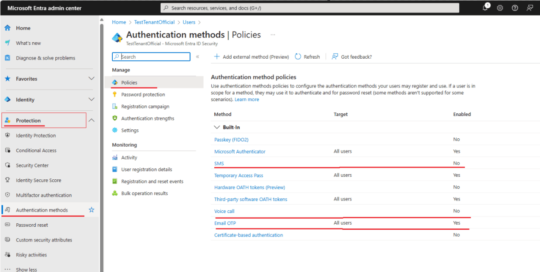The image size is (540, 272).
Task: Open User registration details menu item
Action: click(x=146, y=169)
